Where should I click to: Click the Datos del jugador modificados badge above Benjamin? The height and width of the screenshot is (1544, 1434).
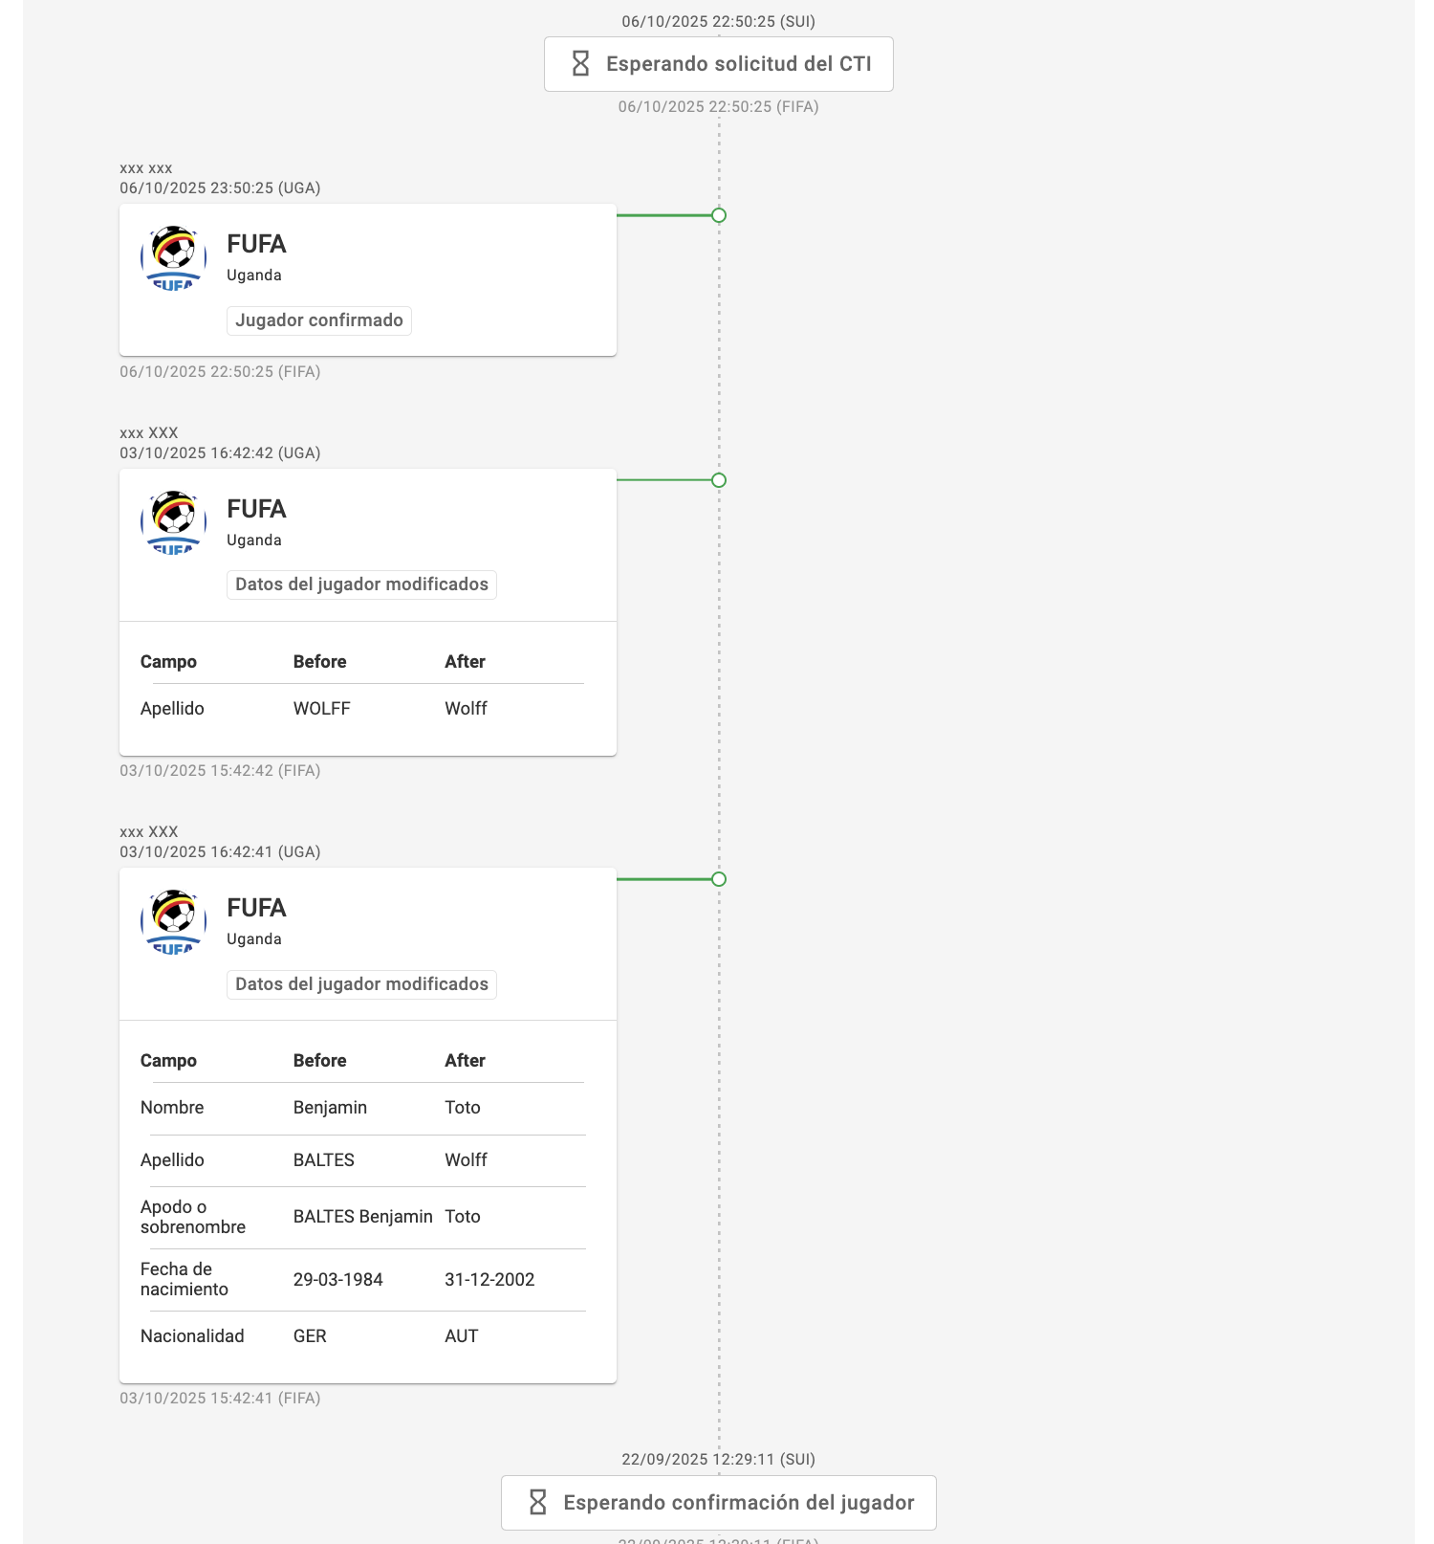click(x=361, y=984)
